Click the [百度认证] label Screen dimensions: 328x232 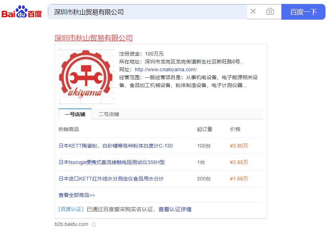coord(71,209)
